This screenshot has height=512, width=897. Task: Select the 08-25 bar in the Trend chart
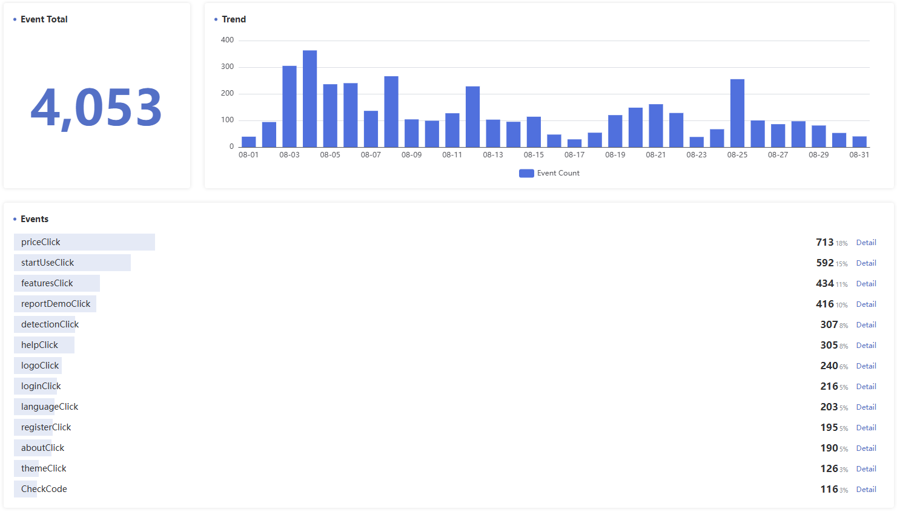737,114
